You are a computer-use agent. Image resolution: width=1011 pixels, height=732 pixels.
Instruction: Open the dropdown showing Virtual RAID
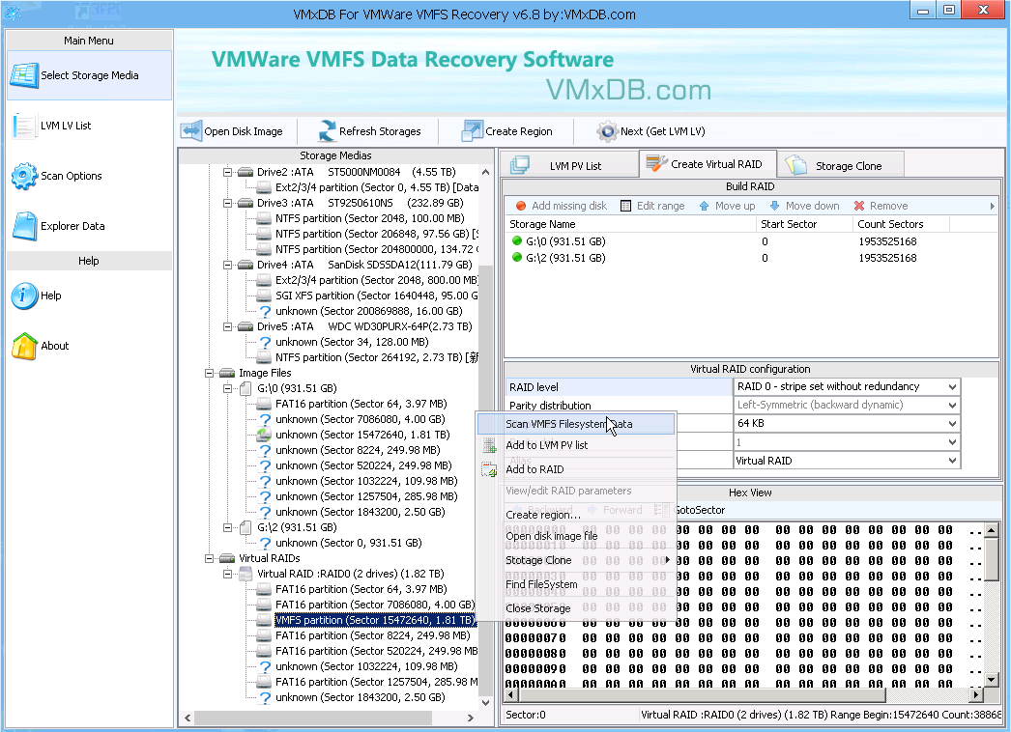(x=952, y=461)
